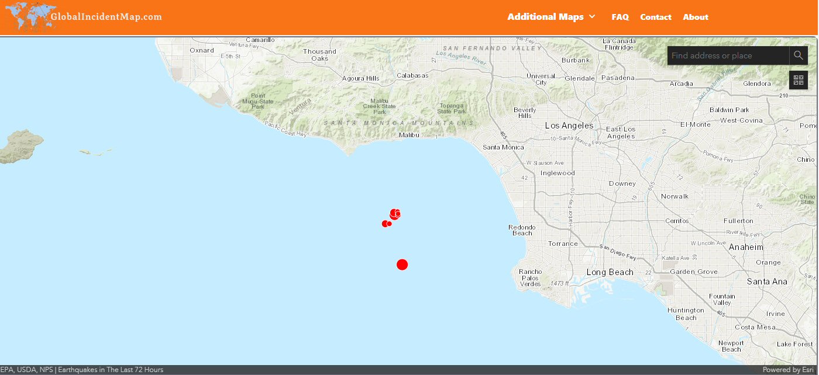Click the Camarillo map label

coord(260,40)
